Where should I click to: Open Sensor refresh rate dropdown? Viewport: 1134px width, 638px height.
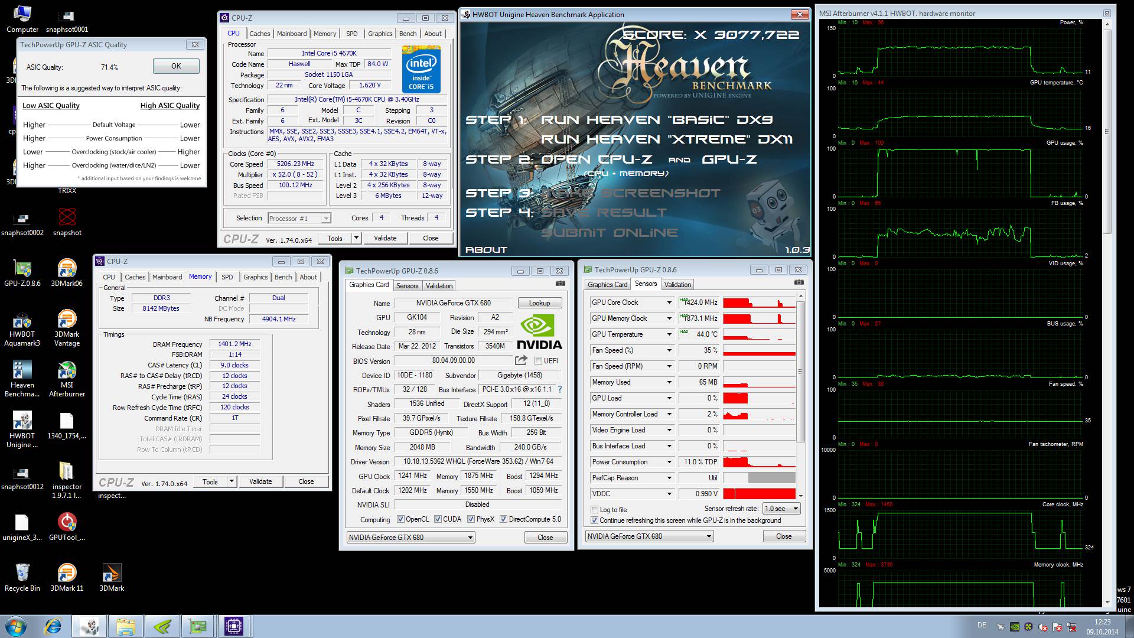tap(781, 509)
